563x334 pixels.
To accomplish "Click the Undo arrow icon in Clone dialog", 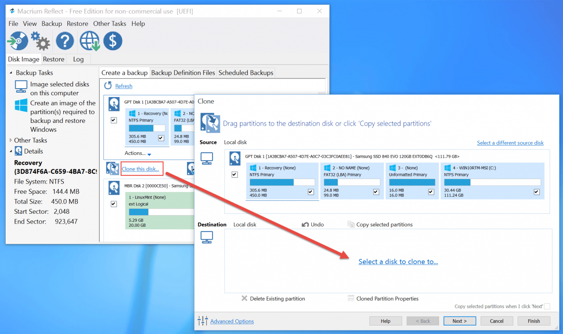I will tap(306, 224).
